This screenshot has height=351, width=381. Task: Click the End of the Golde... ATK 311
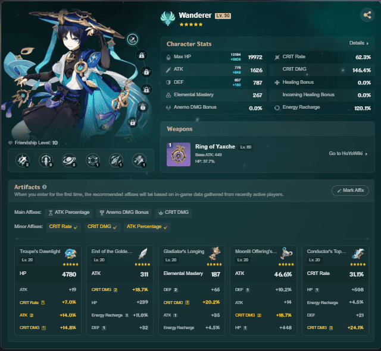click(x=120, y=274)
